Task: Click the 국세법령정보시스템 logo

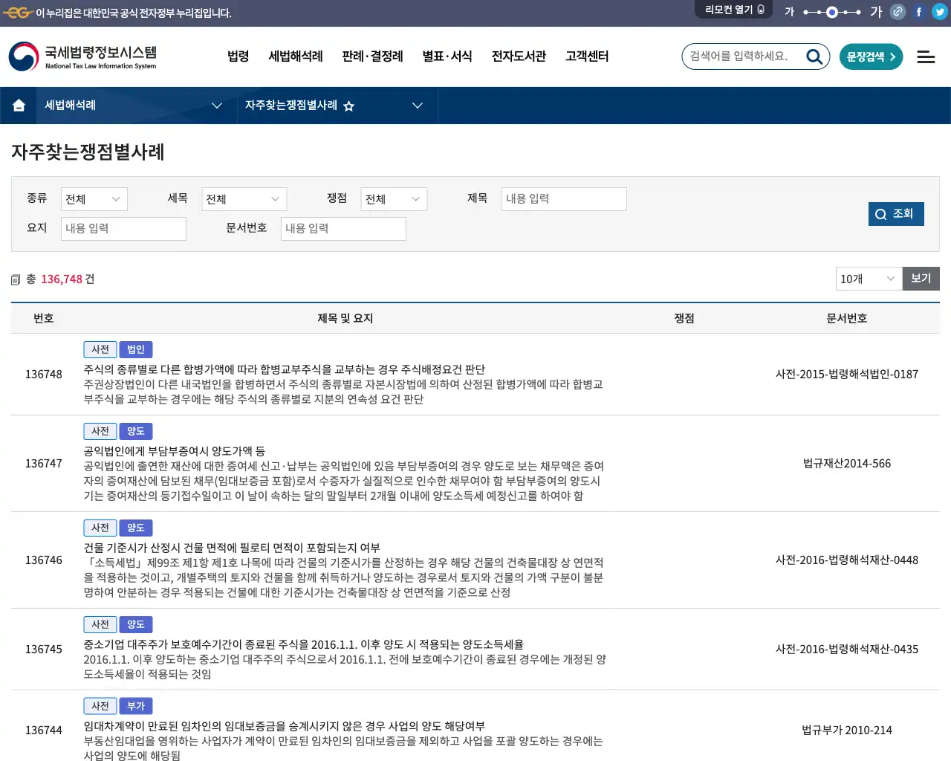Action: pos(83,56)
